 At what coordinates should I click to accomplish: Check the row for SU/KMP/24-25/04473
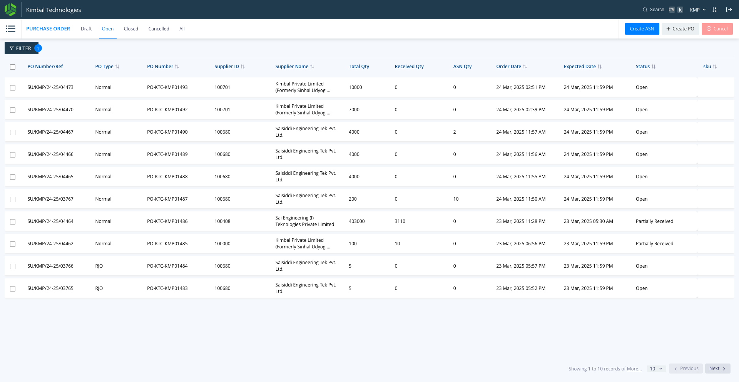pyautogui.click(x=13, y=88)
